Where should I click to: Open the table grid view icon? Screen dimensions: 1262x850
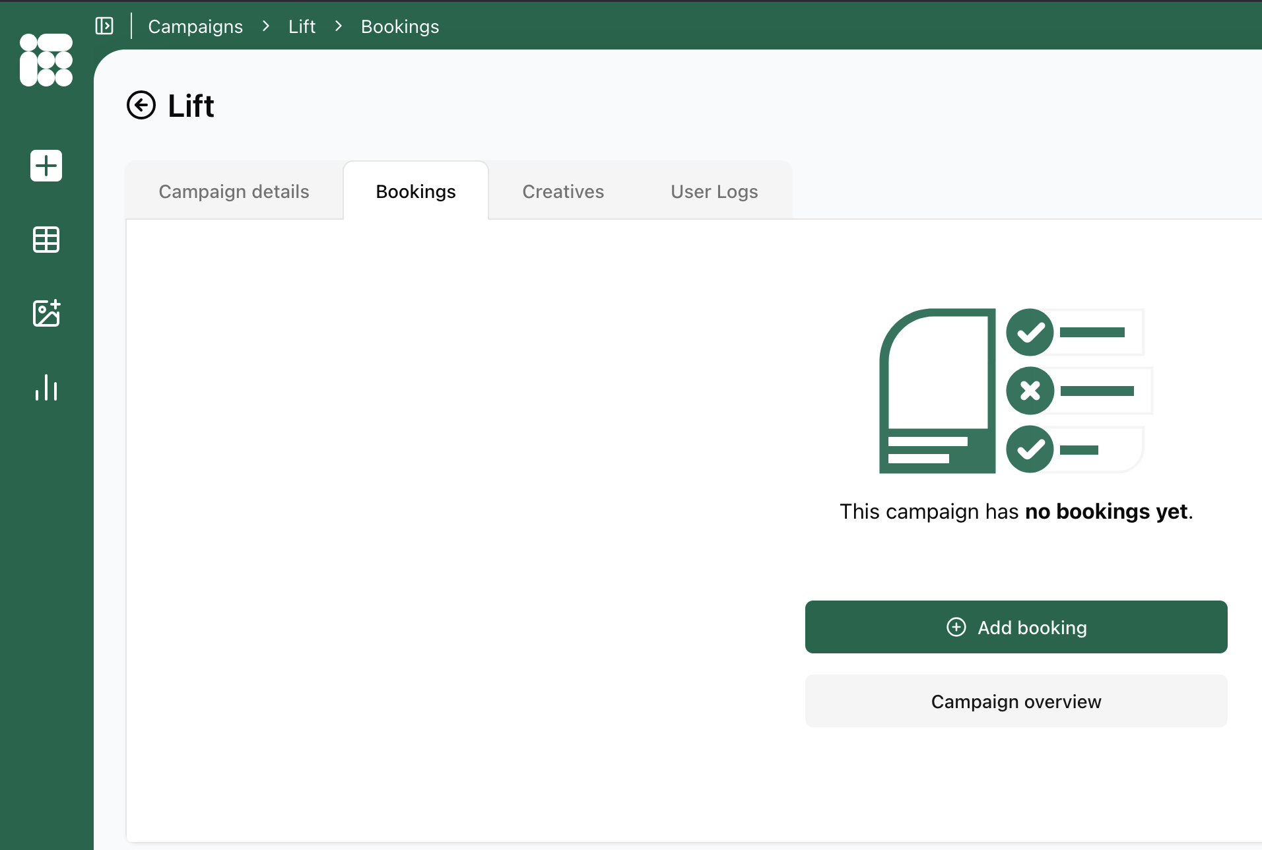click(x=46, y=240)
